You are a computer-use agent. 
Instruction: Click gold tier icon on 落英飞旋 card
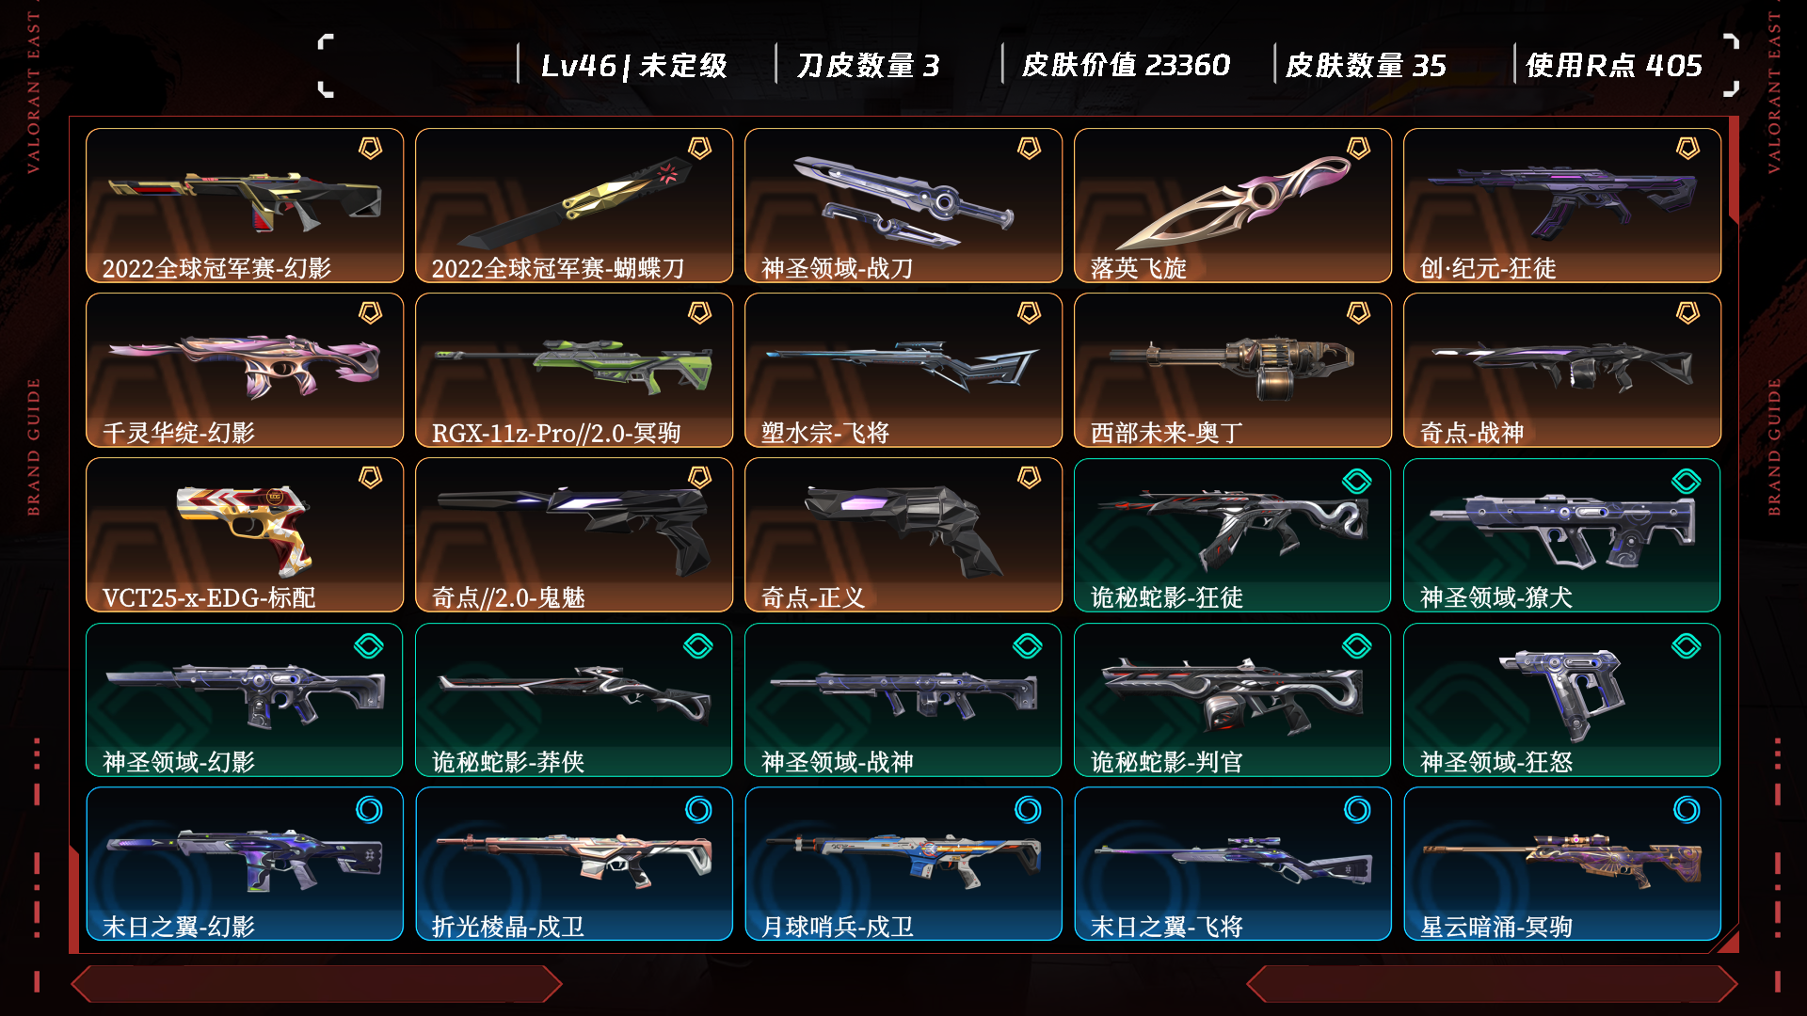point(1358,149)
